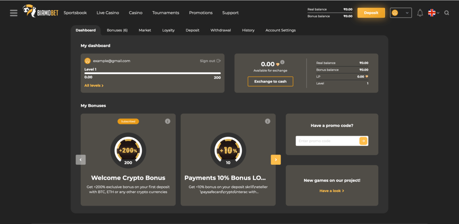Open the Casino menu
Image resolution: width=459 pixels, height=224 pixels.
pyautogui.click(x=136, y=13)
